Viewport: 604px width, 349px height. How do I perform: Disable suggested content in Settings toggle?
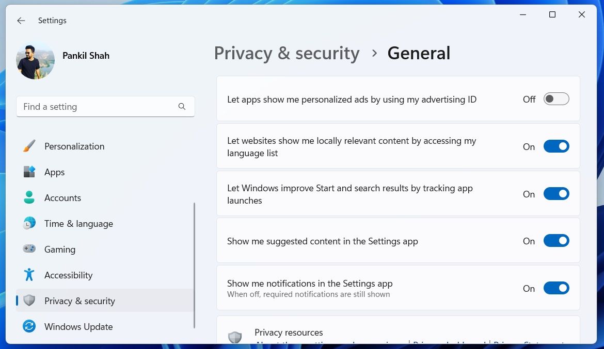[x=556, y=241]
